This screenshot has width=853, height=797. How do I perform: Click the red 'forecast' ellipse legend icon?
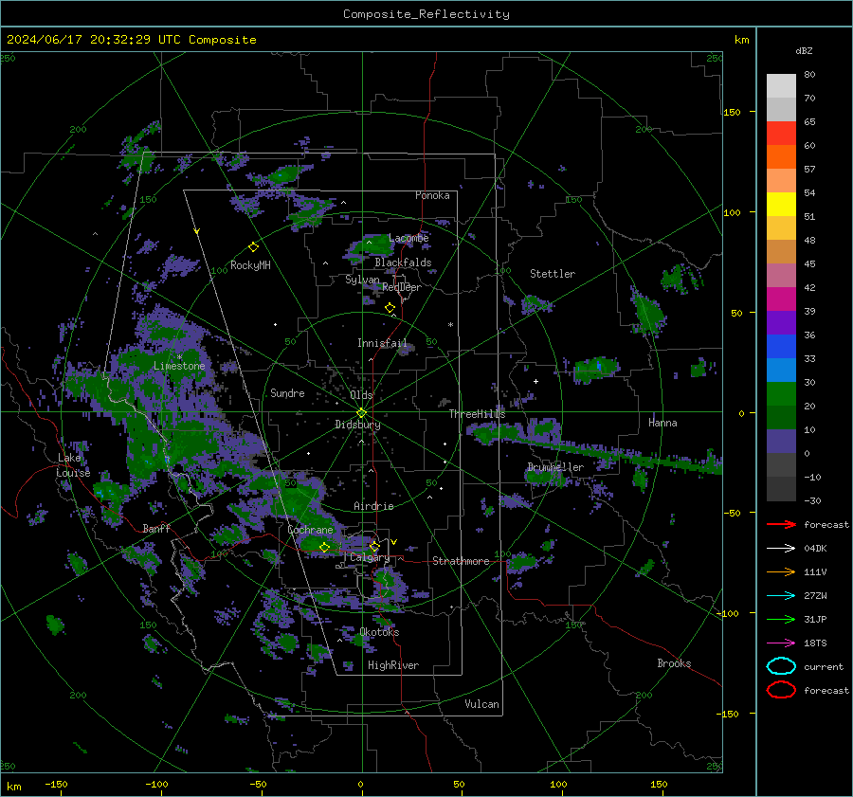(781, 690)
